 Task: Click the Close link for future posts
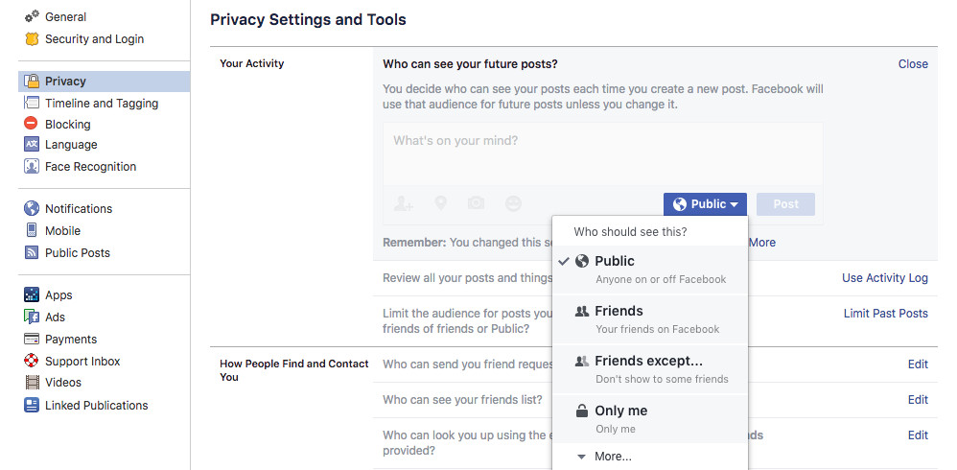[x=913, y=64]
